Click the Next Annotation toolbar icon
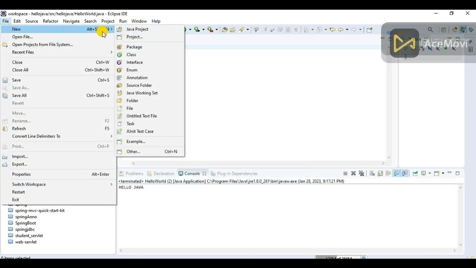The height and width of the screenshot is (268, 476). click(306, 29)
